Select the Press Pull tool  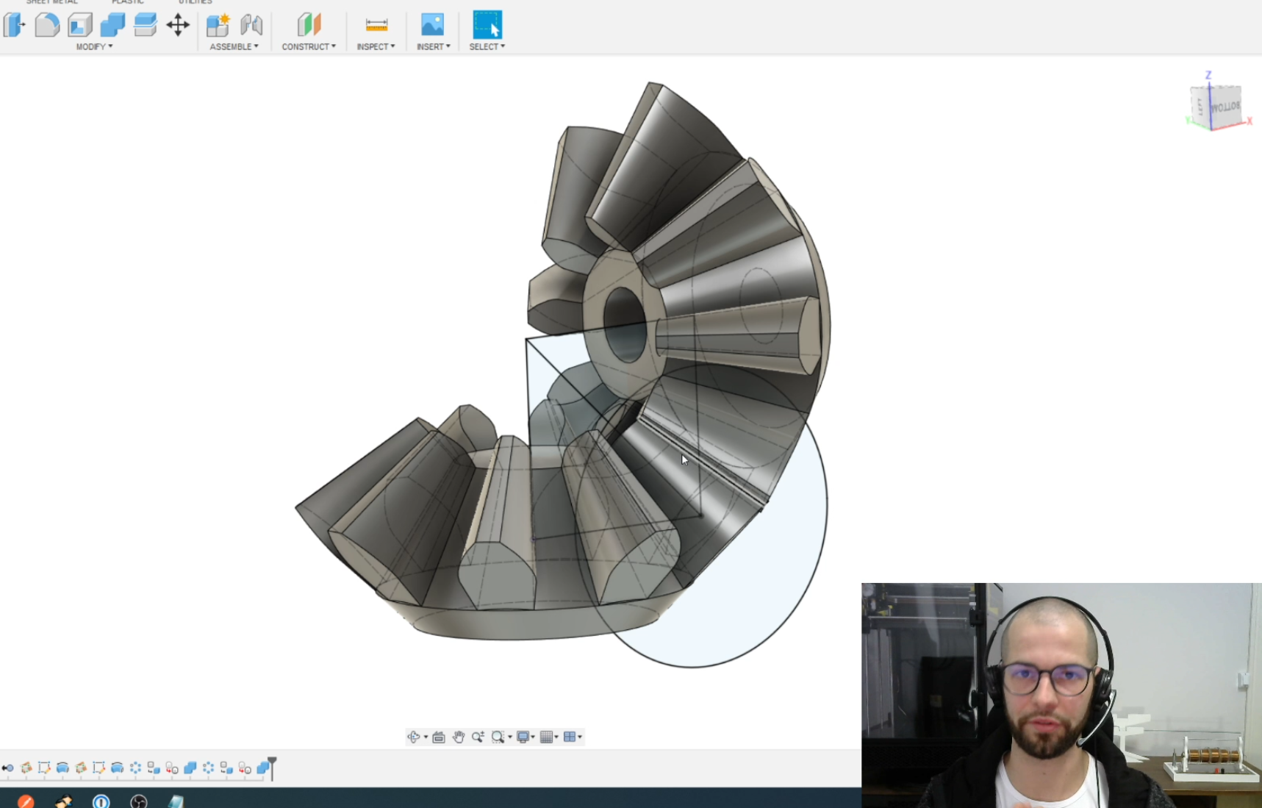click(14, 25)
